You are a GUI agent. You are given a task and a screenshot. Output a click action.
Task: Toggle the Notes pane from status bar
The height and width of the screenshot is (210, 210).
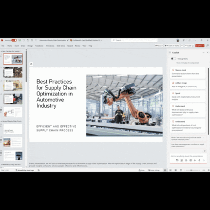[x=141, y=170]
